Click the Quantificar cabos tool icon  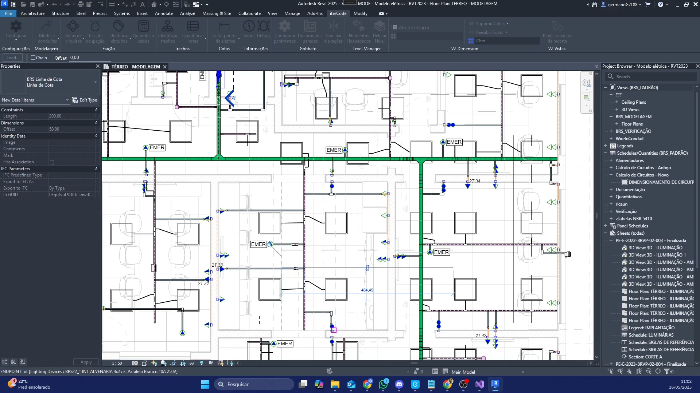(143, 26)
